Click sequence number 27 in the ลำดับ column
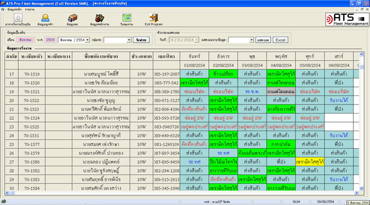Screen dimensions: 370x205 click(11, 162)
